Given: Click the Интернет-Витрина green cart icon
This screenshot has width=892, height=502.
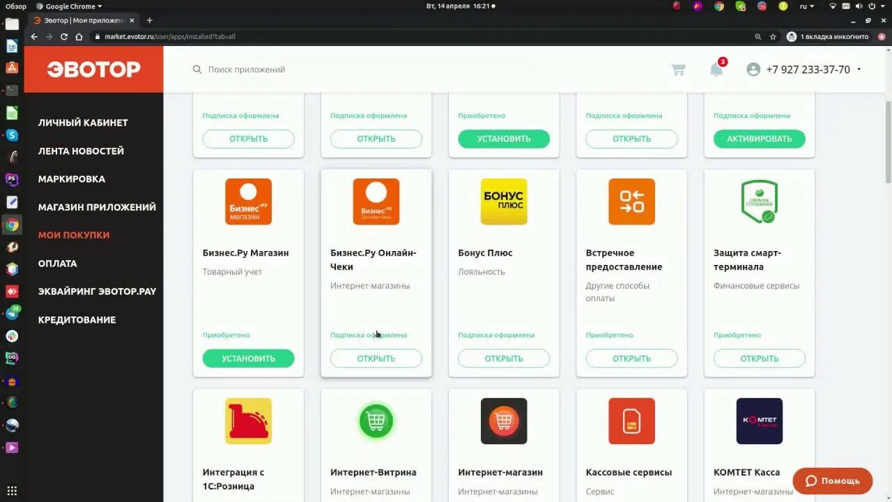Looking at the screenshot, I should [x=376, y=421].
